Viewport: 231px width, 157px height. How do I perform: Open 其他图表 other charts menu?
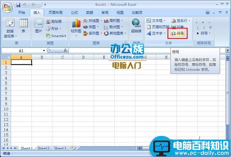(x=115, y=33)
